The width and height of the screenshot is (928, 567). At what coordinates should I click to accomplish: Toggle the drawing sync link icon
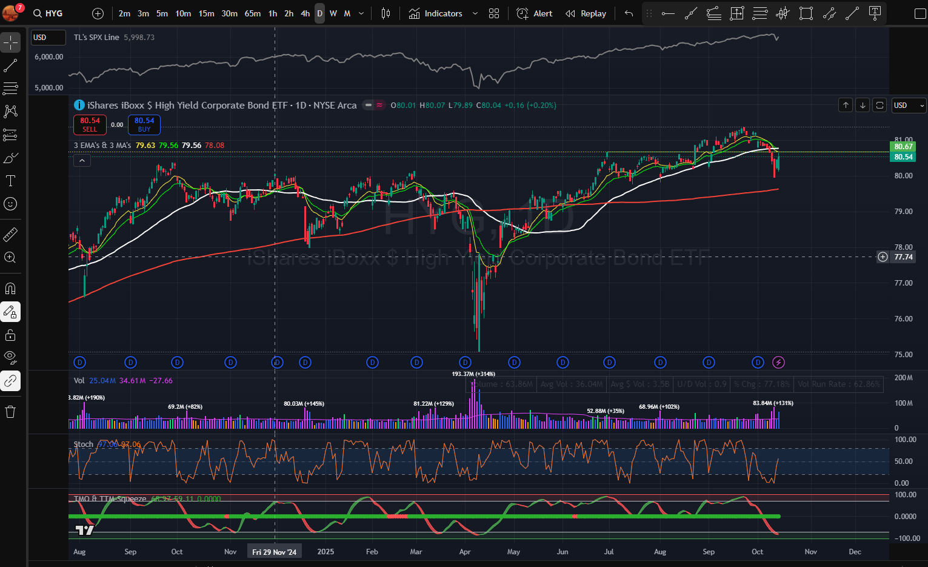10,381
